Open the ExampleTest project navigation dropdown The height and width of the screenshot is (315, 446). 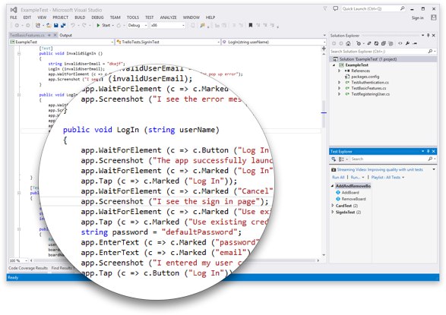tap(62, 42)
